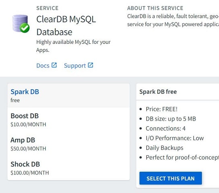Click the $10.00/MONTH price label
The height and width of the screenshot is (193, 219).
coord(28,124)
